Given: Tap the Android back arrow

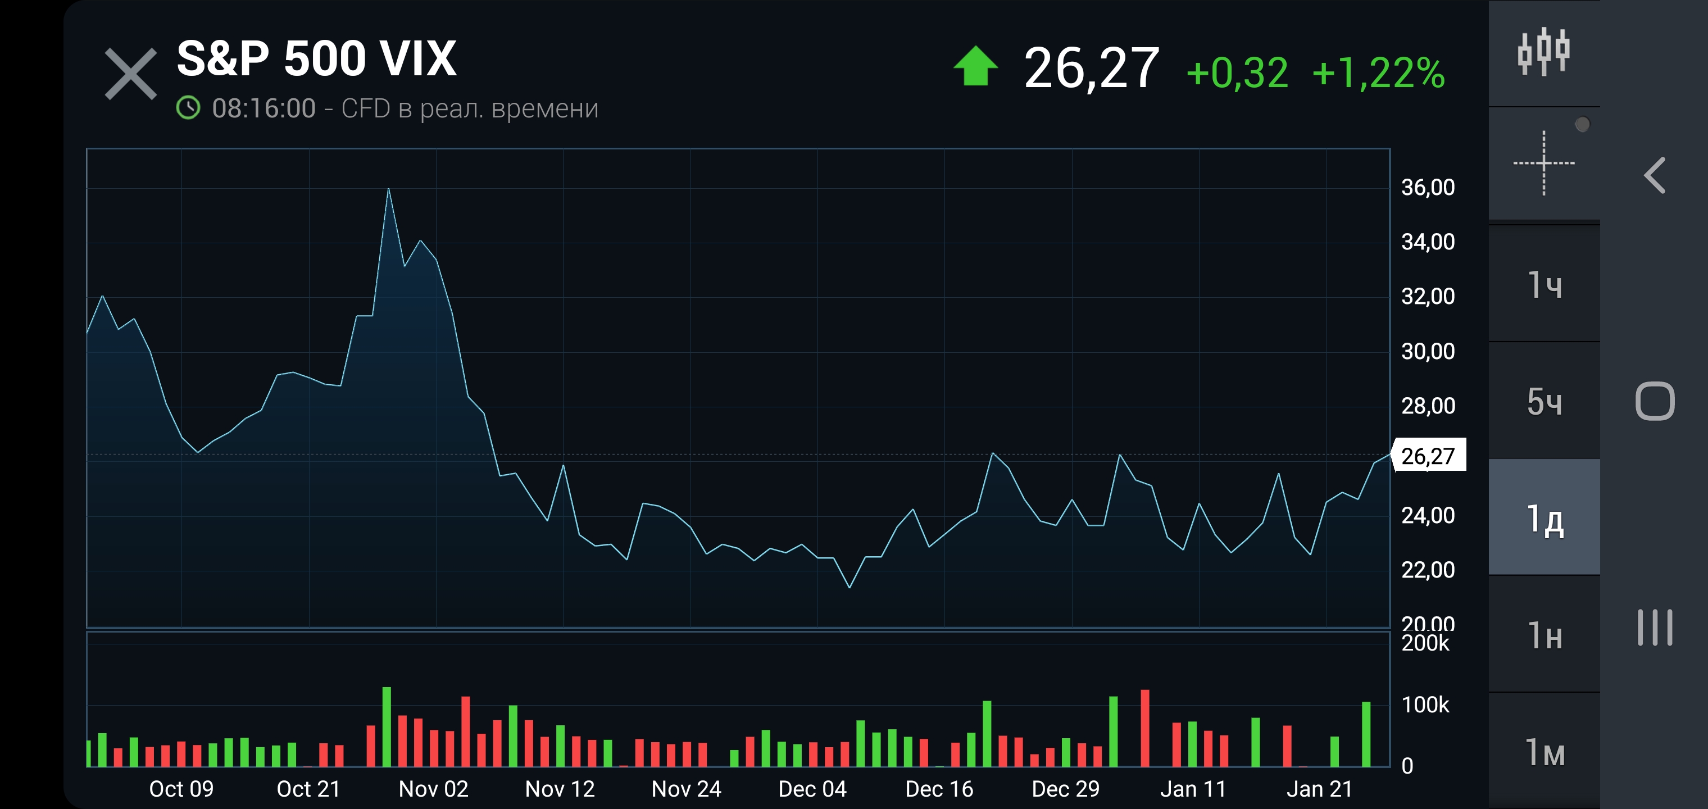Looking at the screenshot, I should 1655,176.
